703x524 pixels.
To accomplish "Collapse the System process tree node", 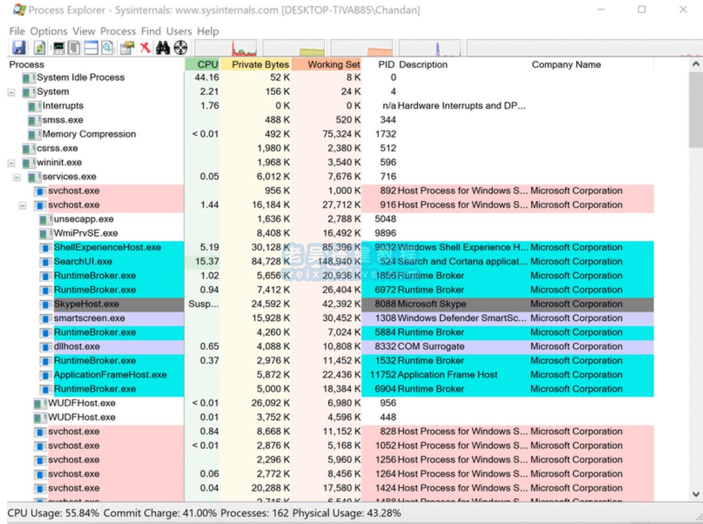I will (11, 92).
